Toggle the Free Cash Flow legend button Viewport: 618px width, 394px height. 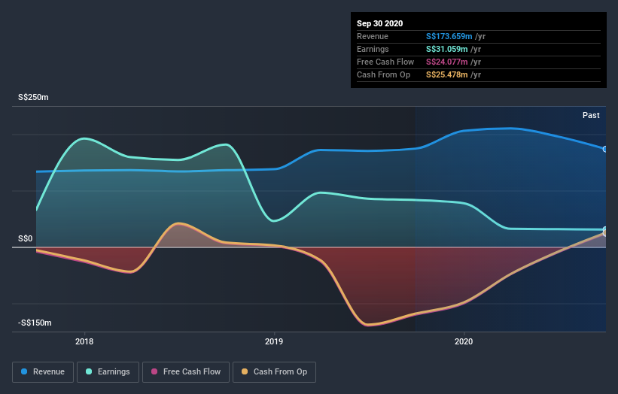tap(186, 372)
